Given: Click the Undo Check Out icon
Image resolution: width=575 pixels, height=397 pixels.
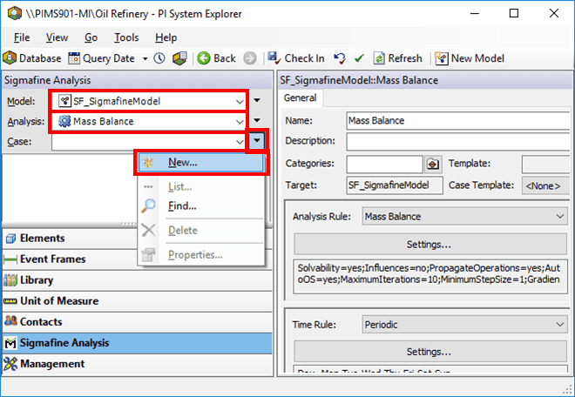Looking at the screenshot, I should point(339,58).
